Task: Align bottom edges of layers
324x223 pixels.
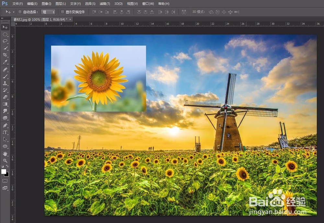Action: (107, 12)
